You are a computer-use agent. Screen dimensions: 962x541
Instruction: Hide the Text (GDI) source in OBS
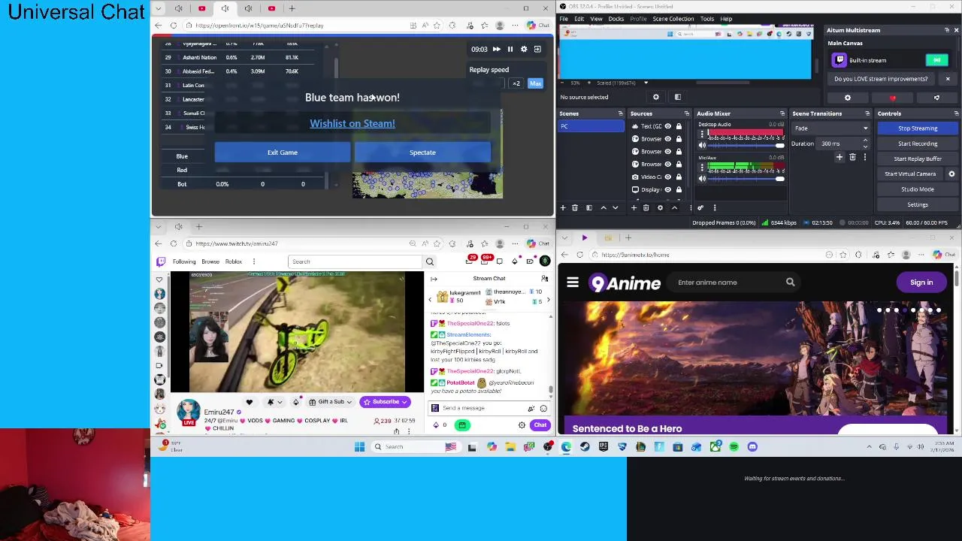pyautogui.click(x=667, y=126)
